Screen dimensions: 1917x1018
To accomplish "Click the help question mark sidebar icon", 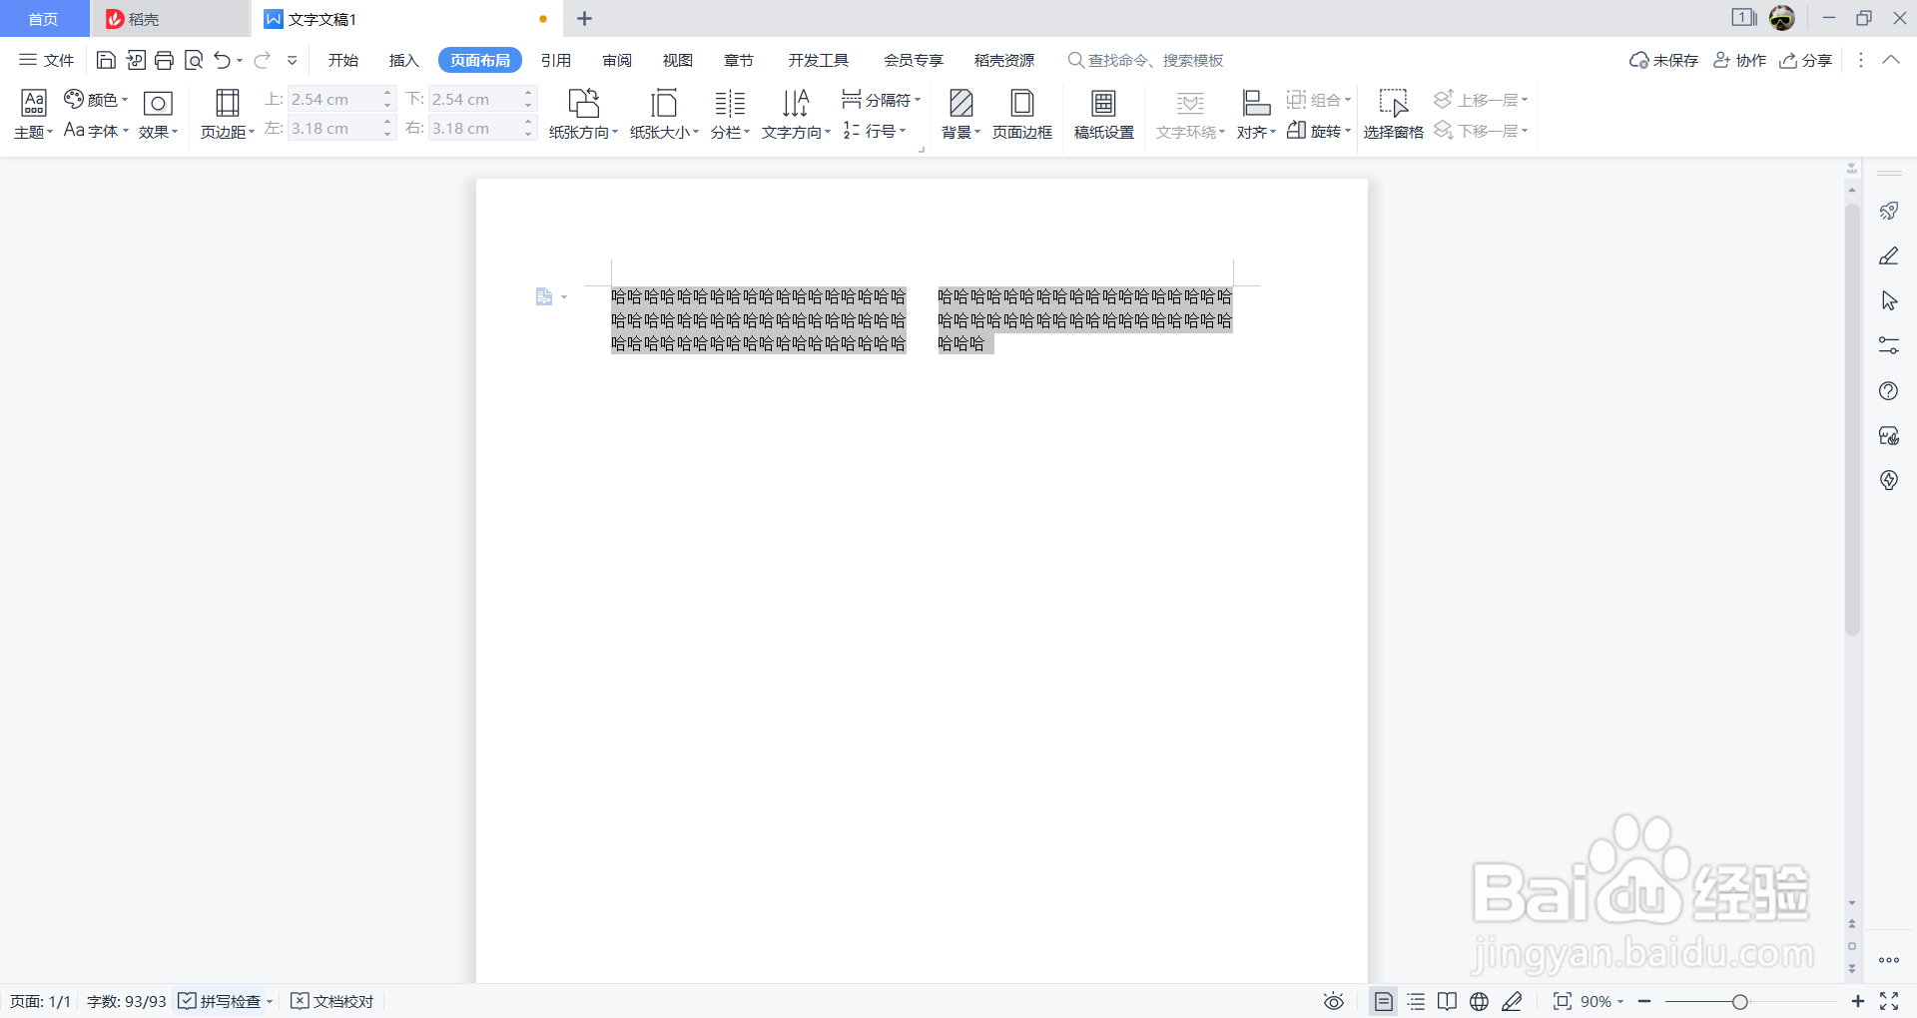I will point(1889,391).
